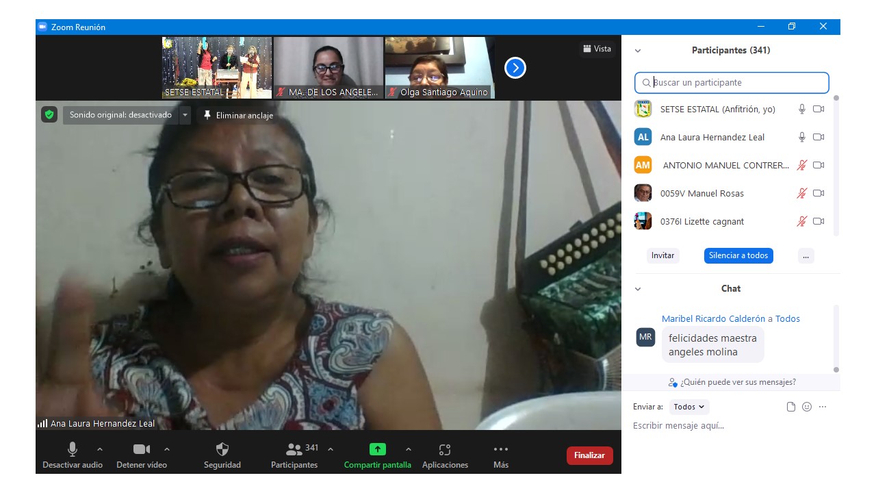Open the Enviar a Todos dropdown
876x493 pixels.
point(689,407)
